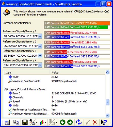
Task: Click the list scrollbar down arrow
Action: click(107, 115)
